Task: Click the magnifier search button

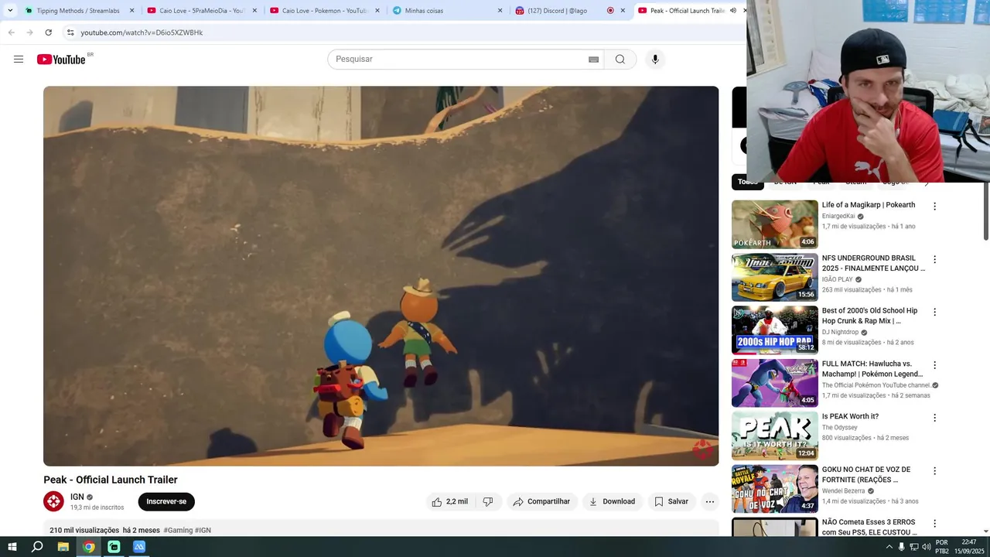Action: click(620, 60)
